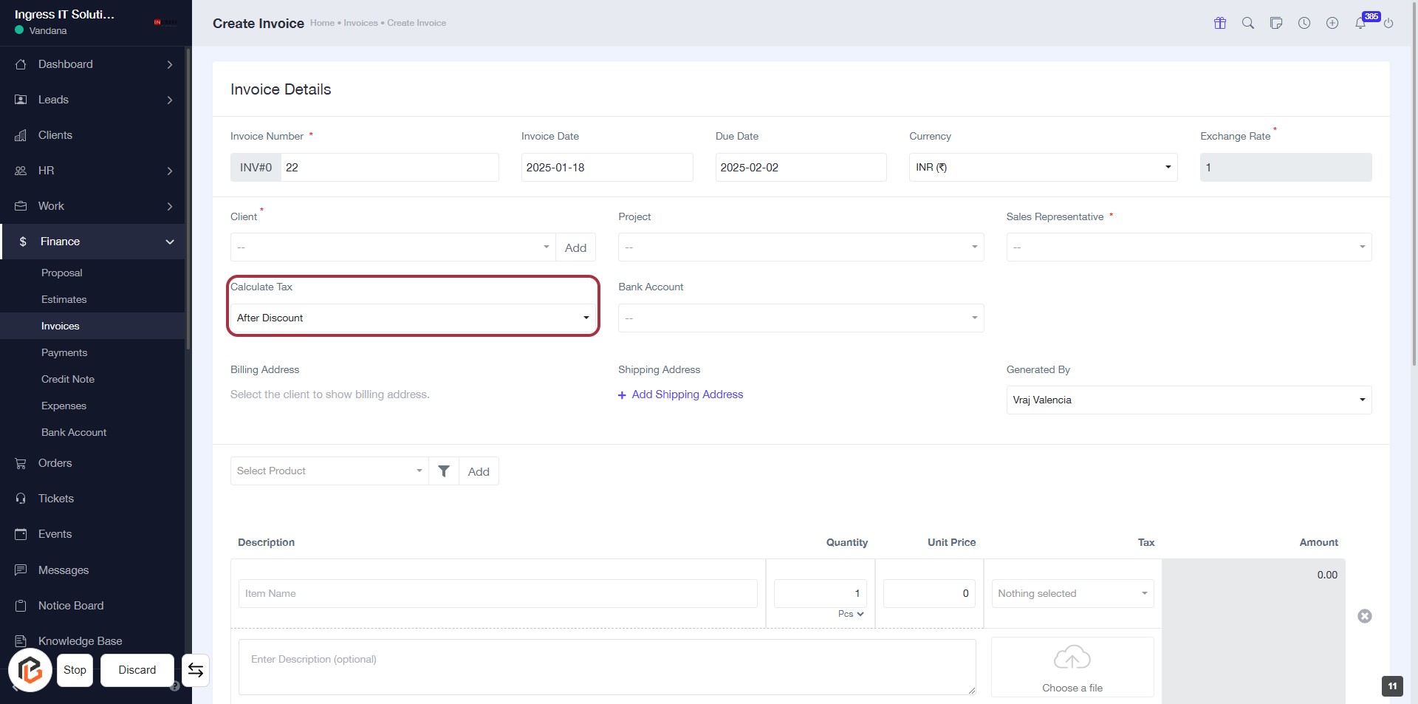Click the product filter funnel icon
Screen dimensions: 1418x704
click(x=444, y=471)
